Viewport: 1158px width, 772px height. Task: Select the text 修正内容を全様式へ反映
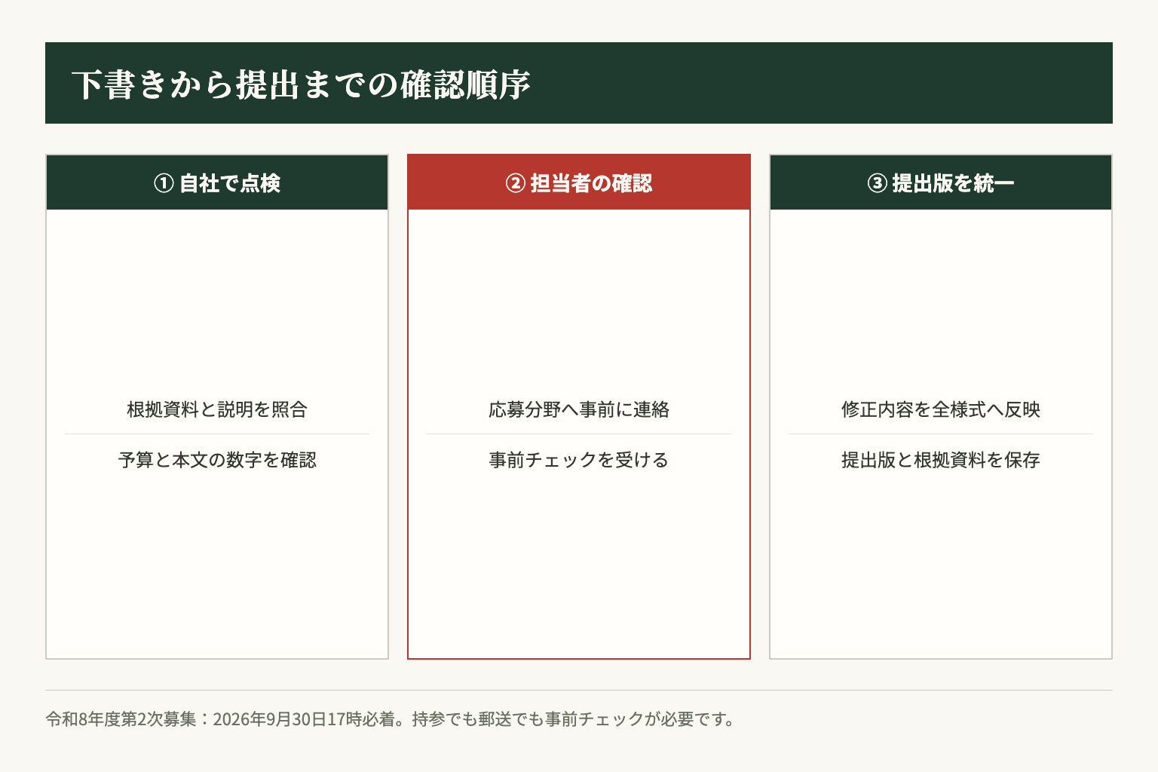tap(941, 409)
